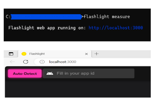Click the pink Auto-Detect button
Image resolution: width=155 pixels, height=106 pixels.
tap(25, 73)
